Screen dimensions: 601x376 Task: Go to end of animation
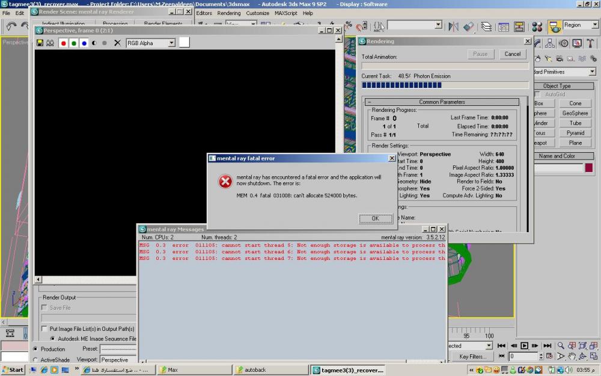click(x=548, y=346)
